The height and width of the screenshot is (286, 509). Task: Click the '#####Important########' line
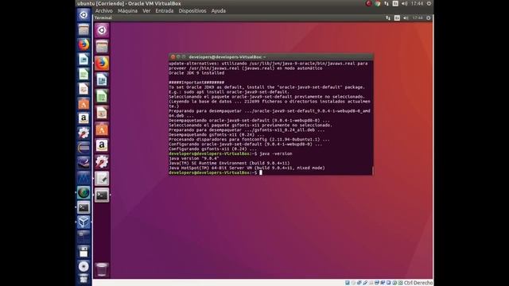196,83
